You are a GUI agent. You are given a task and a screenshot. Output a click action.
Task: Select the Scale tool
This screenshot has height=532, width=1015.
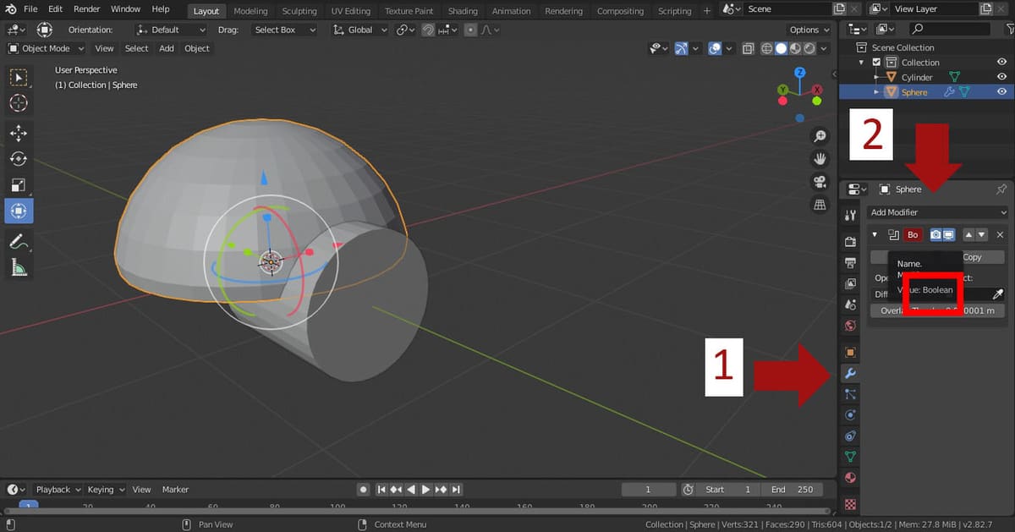pyautogui.click(x=18, y=185)
